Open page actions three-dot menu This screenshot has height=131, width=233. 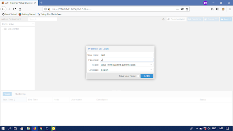point(177,9)
